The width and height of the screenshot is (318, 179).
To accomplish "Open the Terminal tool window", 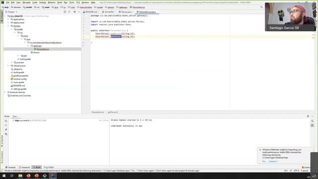I will tap(10, 168).
